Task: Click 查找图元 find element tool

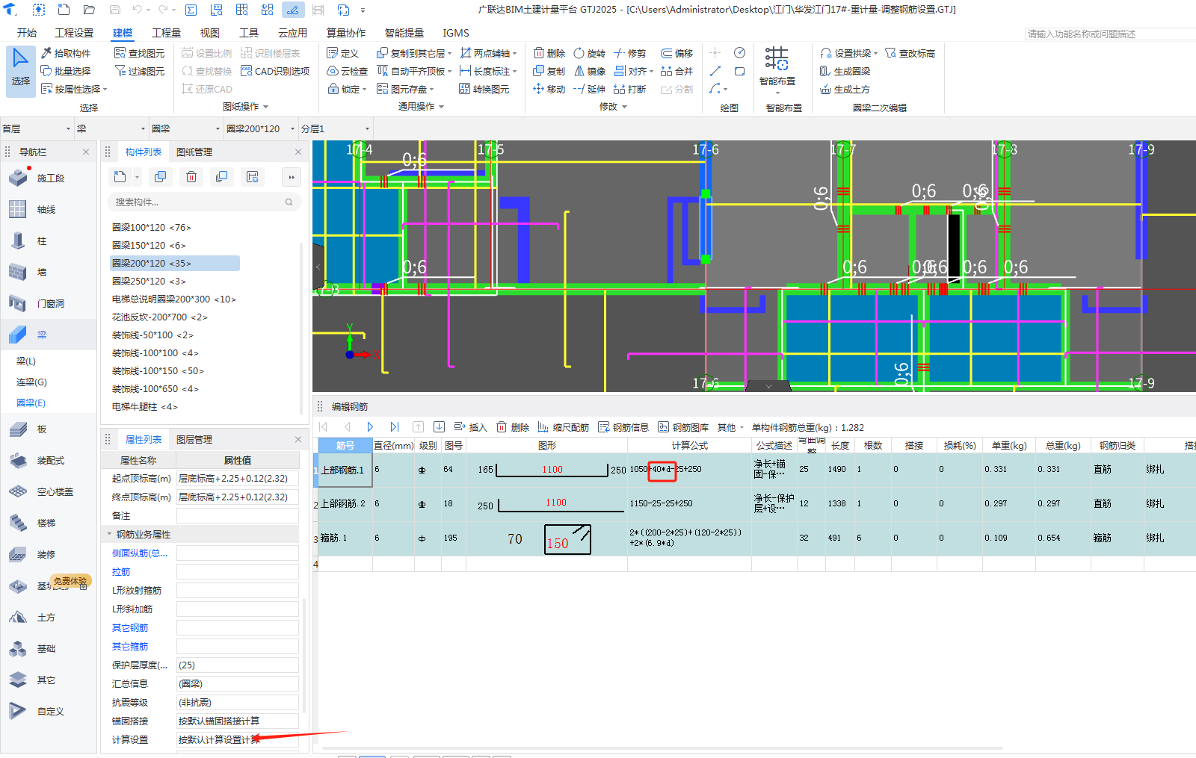Action: (x=140, y=53)
